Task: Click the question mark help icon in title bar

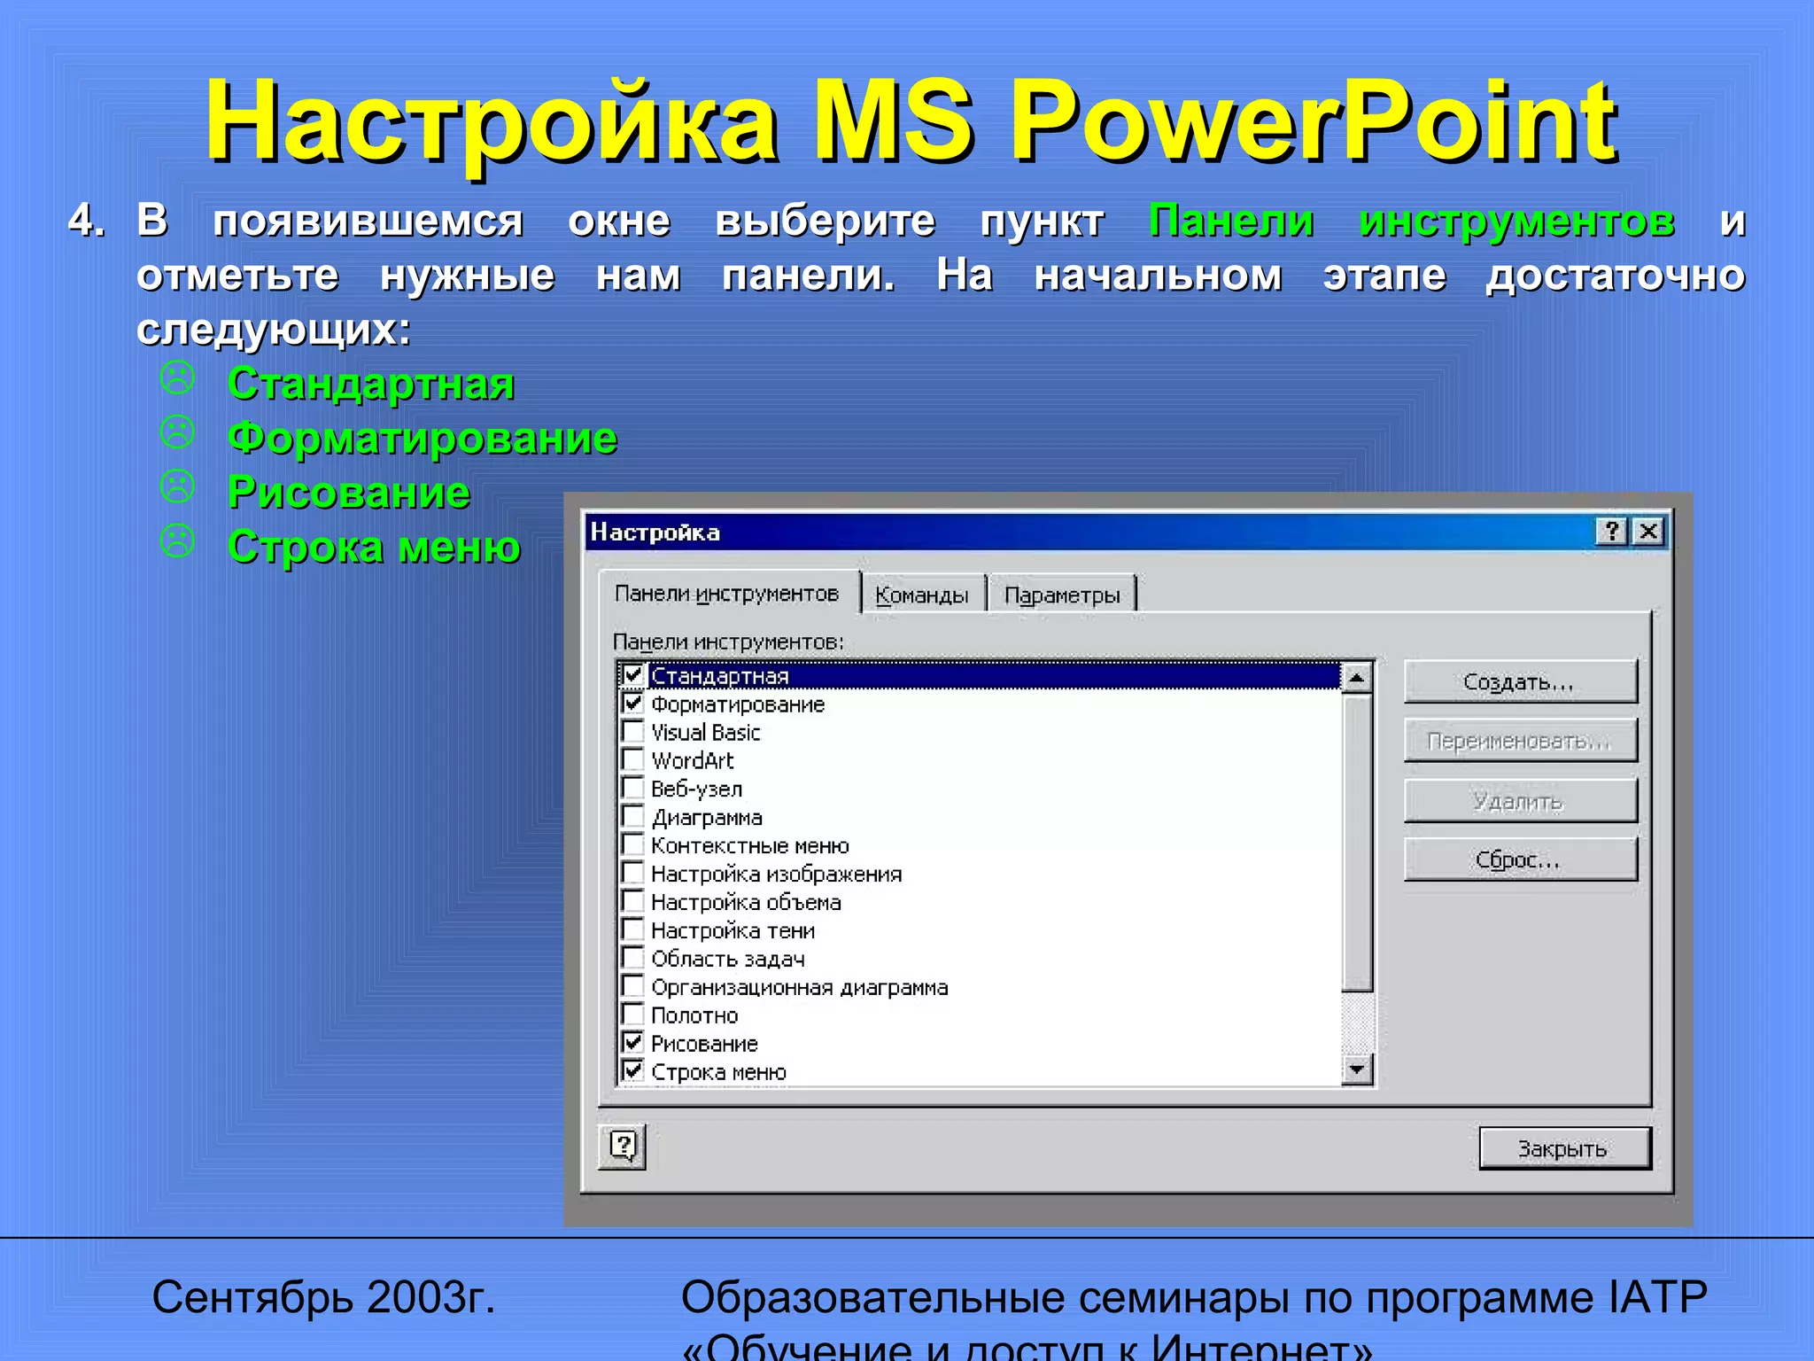Action: [1611, 532]
